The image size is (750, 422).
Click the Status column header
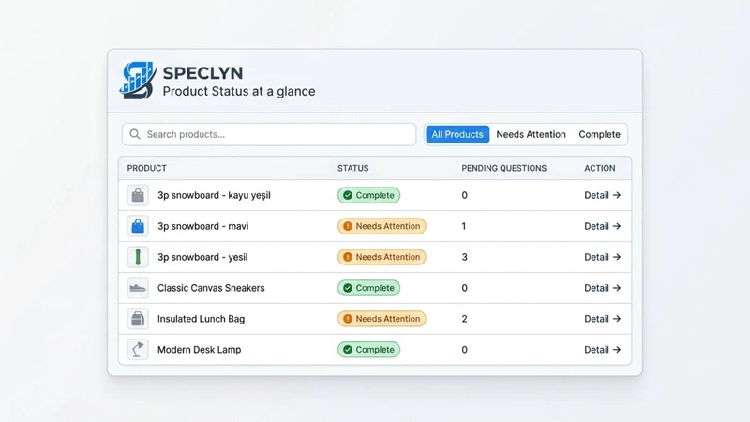pyautogui.click(x=353, y=168)
